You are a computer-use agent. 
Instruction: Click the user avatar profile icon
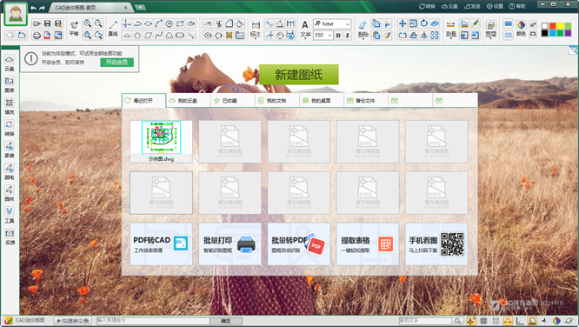click(x=16, y=14)
